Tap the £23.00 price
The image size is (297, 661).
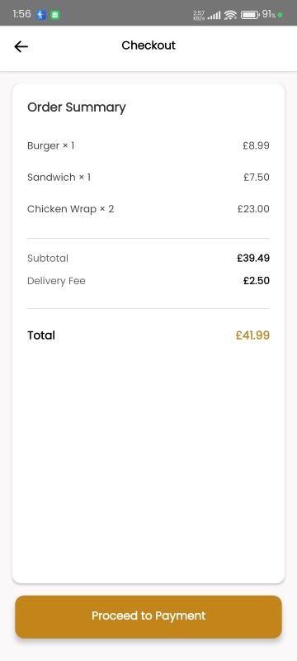coord(253,209)
